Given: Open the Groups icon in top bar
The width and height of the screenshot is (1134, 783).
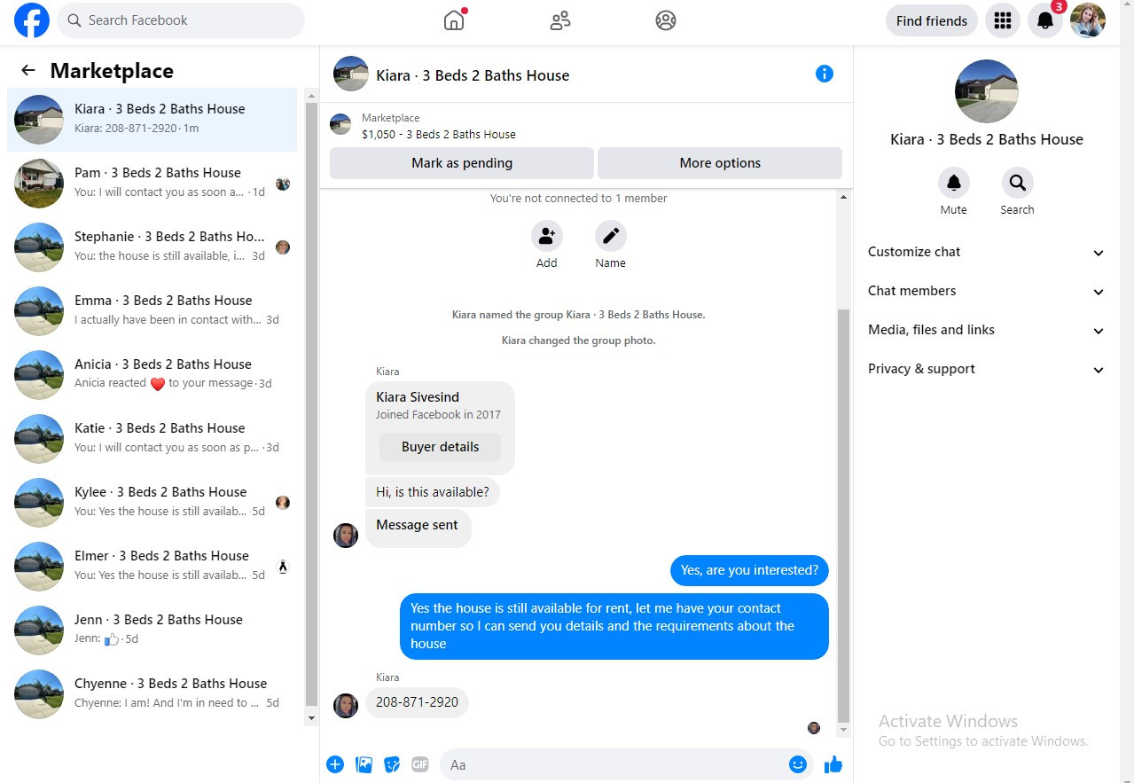Looking at the screenshot, I should click(666, 20).
